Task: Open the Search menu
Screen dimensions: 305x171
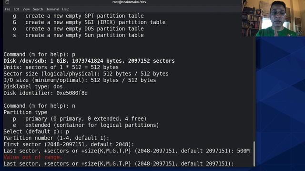Action: pos(38,9)
